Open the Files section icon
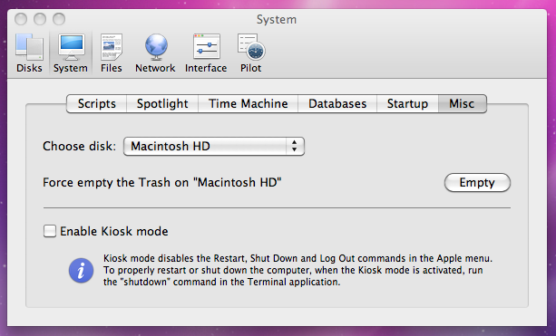The width and height of the screenshot is (556, 336). pyautogui.click(x=112, y=47)
